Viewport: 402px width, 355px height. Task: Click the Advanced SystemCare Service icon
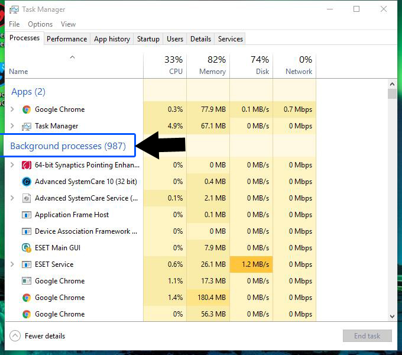tap(27, 198)
